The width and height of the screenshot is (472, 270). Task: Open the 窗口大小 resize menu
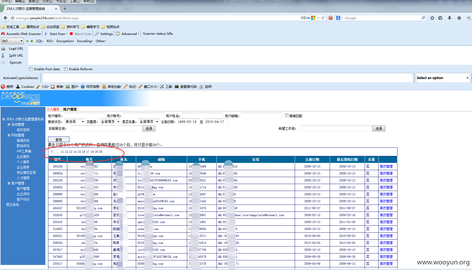[148, 87]
